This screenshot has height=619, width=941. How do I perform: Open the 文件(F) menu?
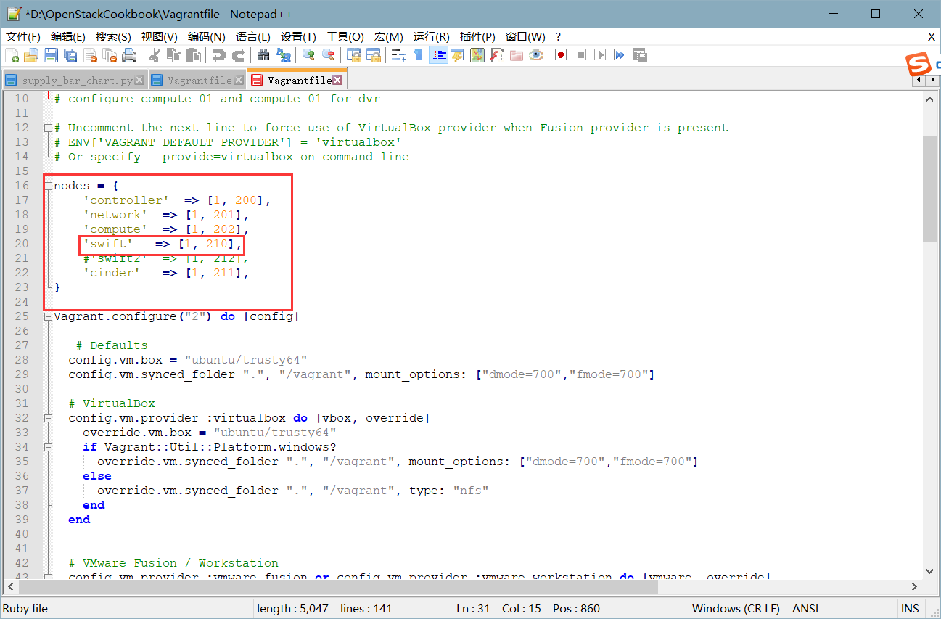pyautogui.click(x=23, y=36)
